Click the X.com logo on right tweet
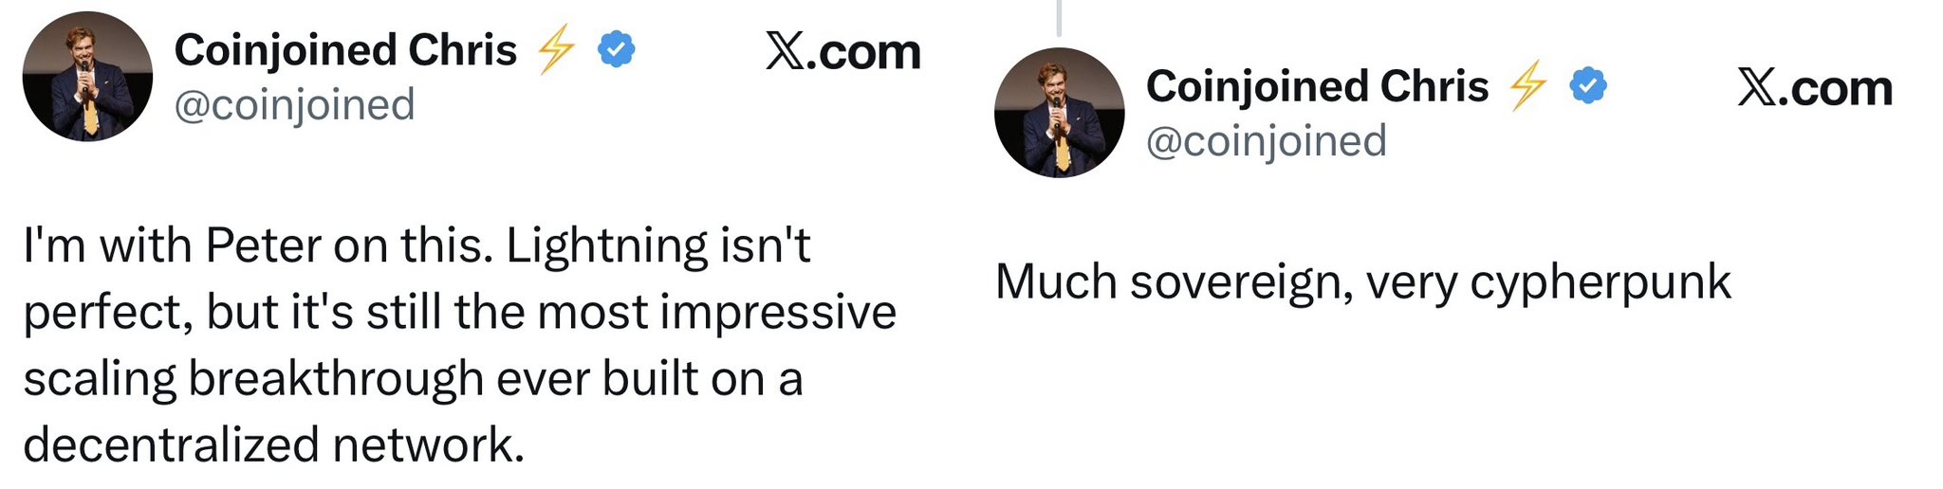Image resolution: width=1943 pixels, height=489 pixels. (1814, 88)
